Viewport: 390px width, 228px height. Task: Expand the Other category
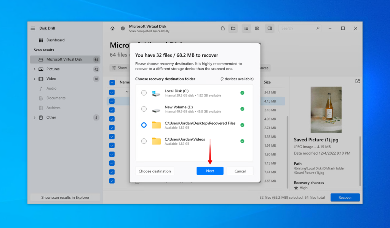pos(35,117)
